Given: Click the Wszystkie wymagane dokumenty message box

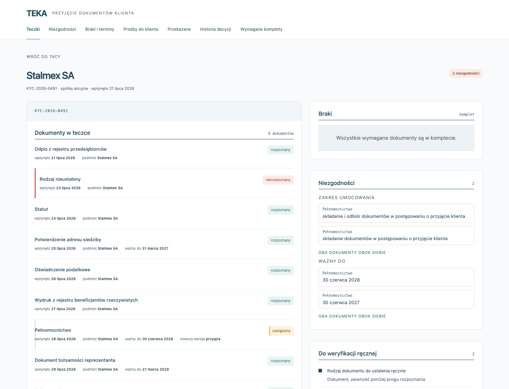Looking at the screenshot, I should 396,138.
